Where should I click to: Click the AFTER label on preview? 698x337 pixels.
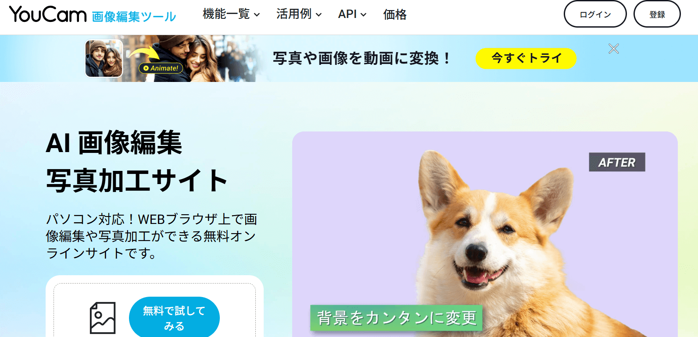[617, 162]
